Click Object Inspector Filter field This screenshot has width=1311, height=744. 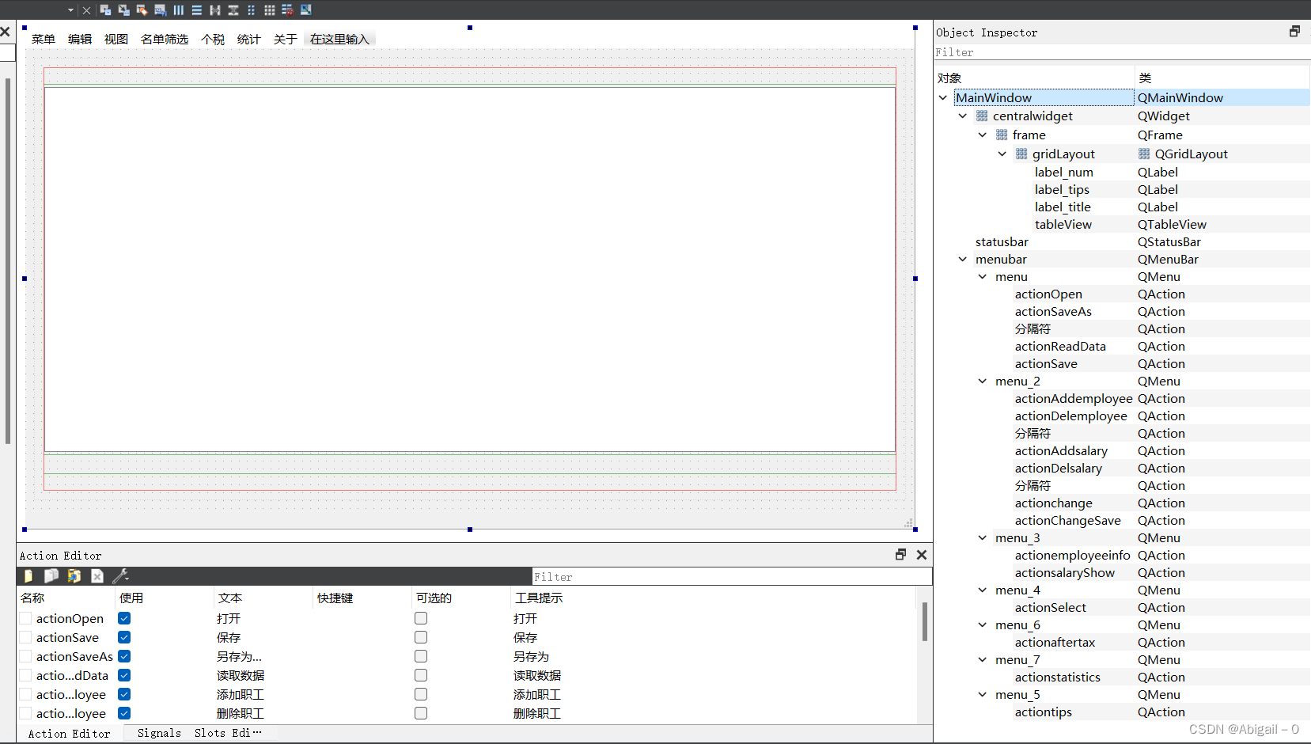[1122, 52]
